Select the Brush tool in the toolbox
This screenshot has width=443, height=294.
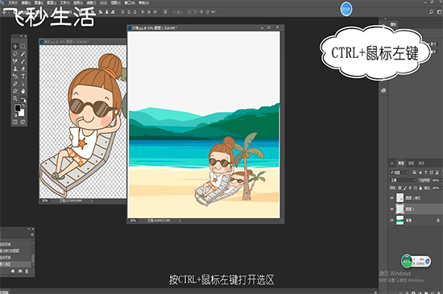[23, 61]
